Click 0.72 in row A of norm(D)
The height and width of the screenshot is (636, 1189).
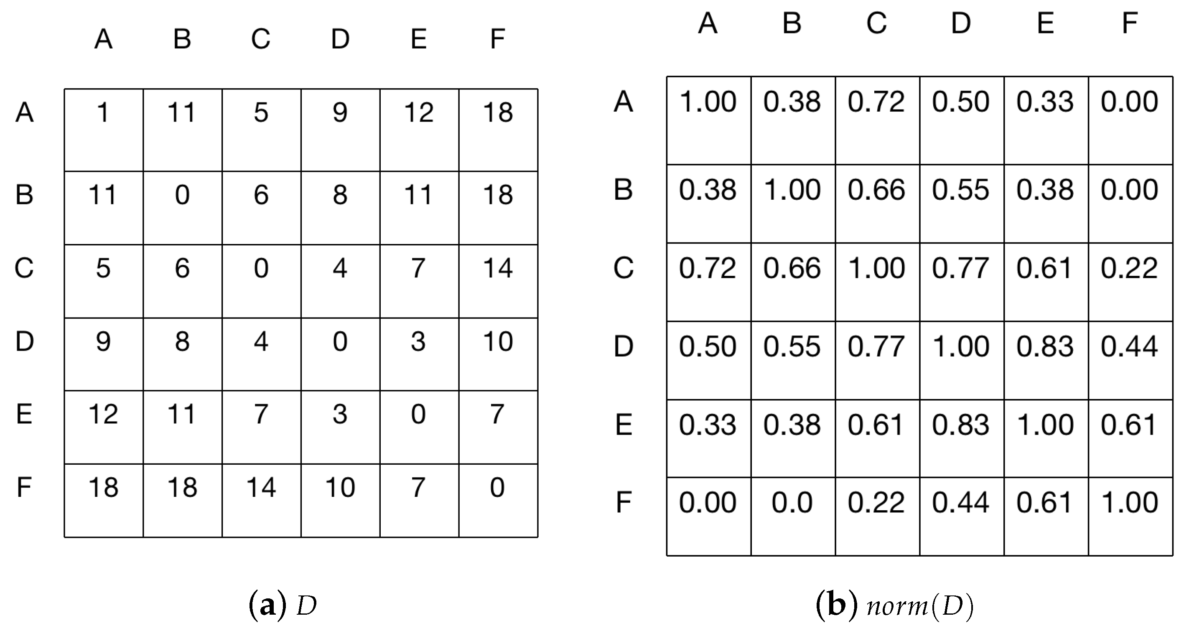(x=876, y=102)
